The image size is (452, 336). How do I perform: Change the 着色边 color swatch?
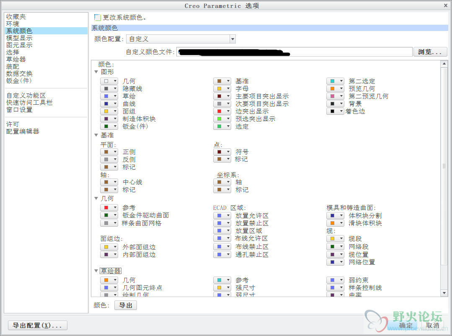(x=335, y=111)
